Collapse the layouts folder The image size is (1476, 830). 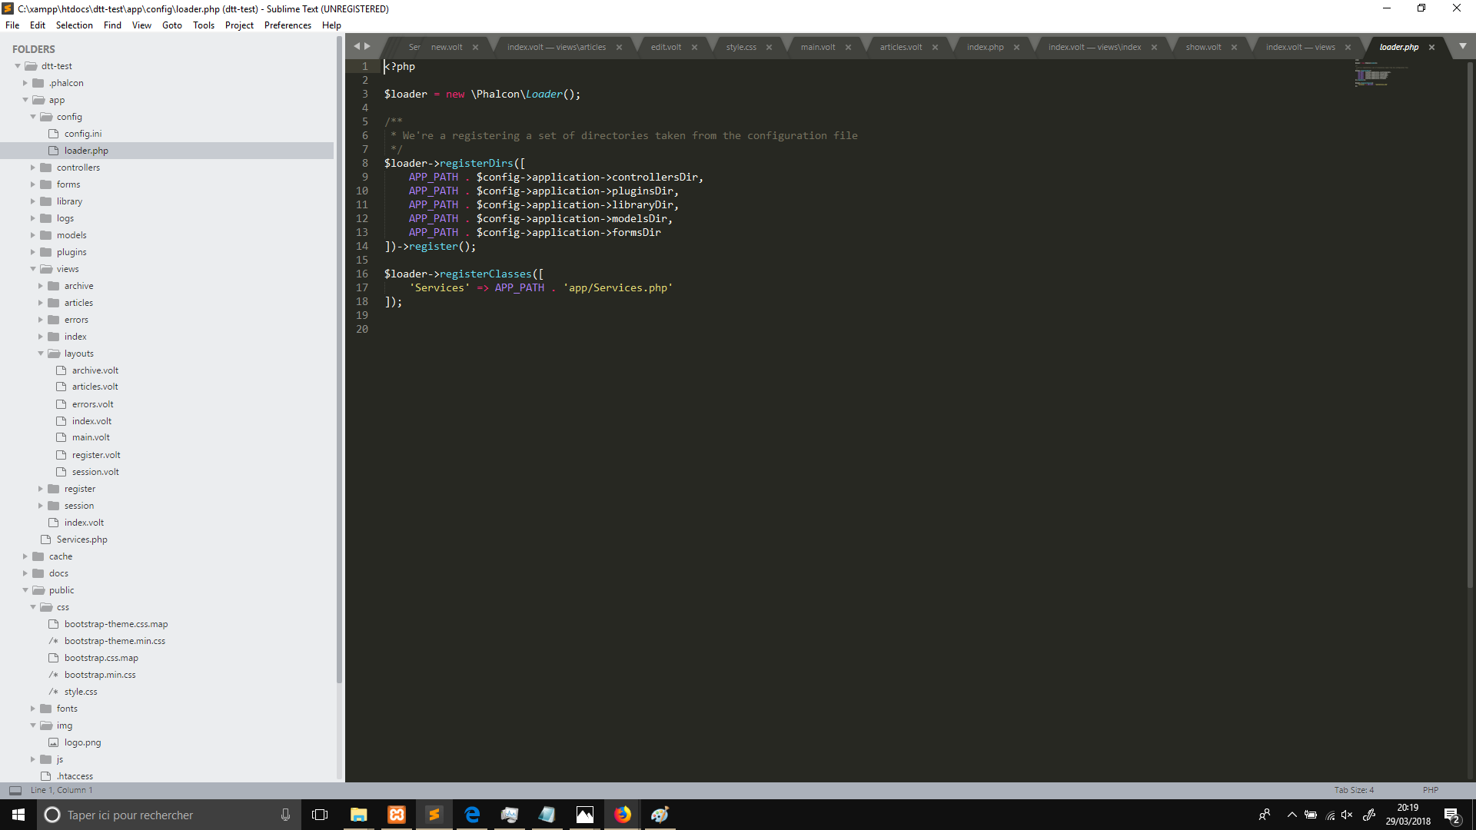[41, 354]
